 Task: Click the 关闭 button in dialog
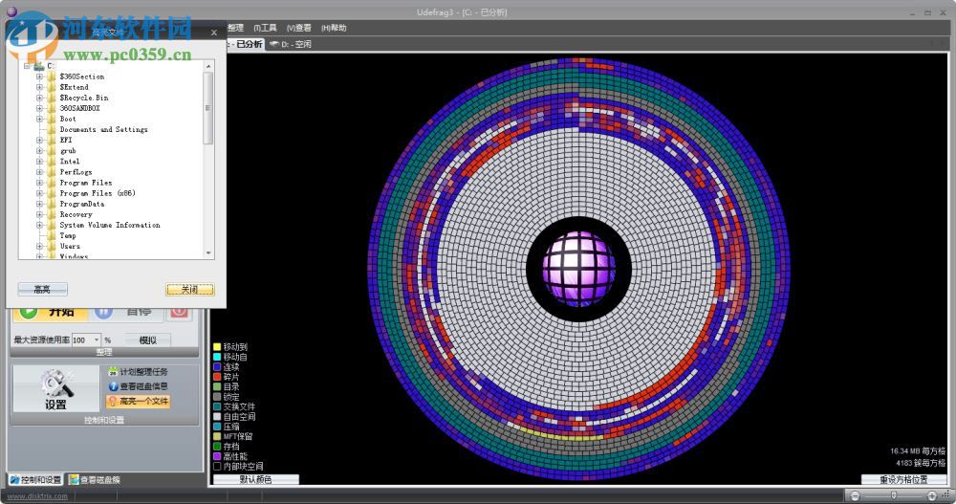click(x=188, y=289)
